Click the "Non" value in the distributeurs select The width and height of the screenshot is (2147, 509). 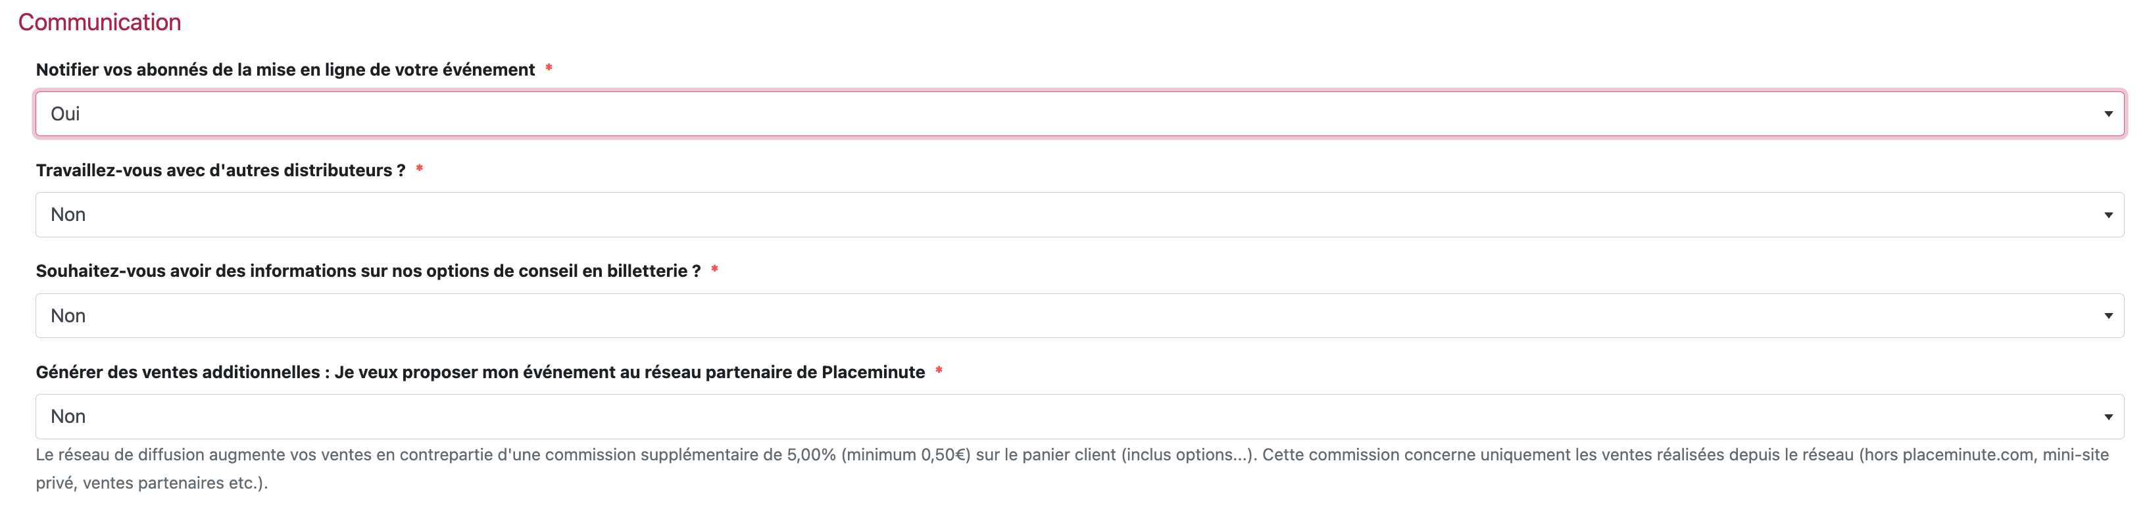[x=68, y=215]
